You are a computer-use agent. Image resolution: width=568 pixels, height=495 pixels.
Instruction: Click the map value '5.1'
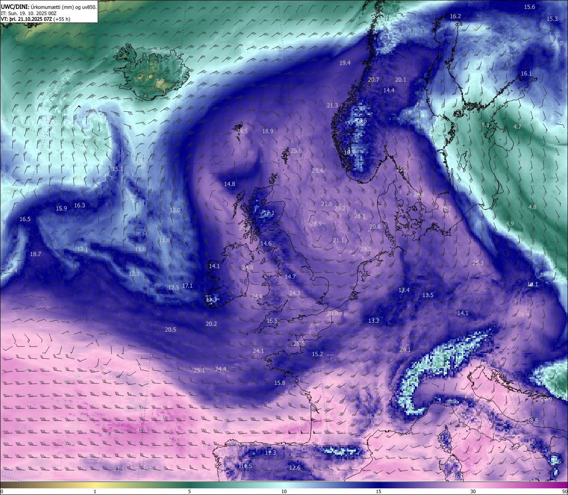click(x=485, y=125)
